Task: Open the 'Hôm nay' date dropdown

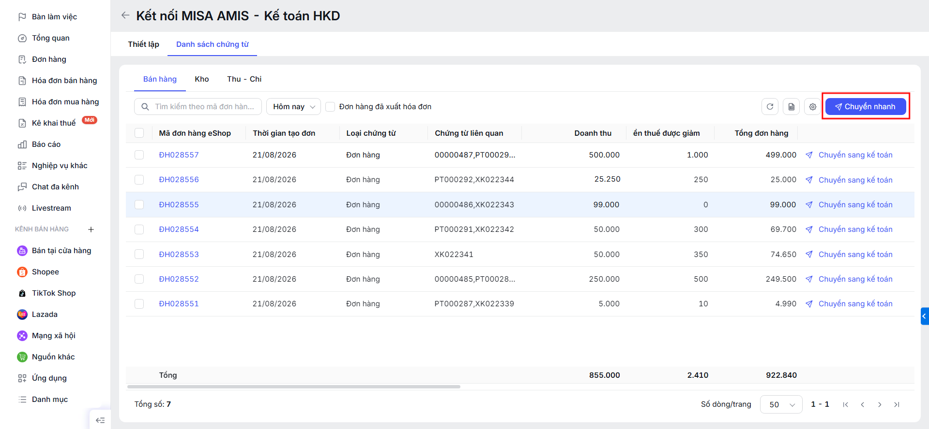Action: pos(293,107)
